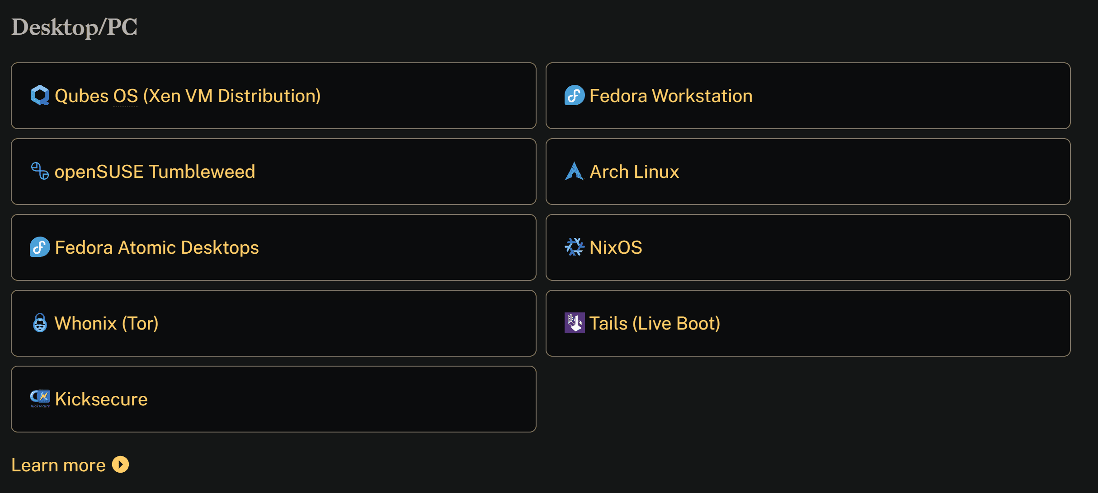The image size is (1098, 493).
Task: Click the Arch Linux logo icon
Action: click(574, 171)
